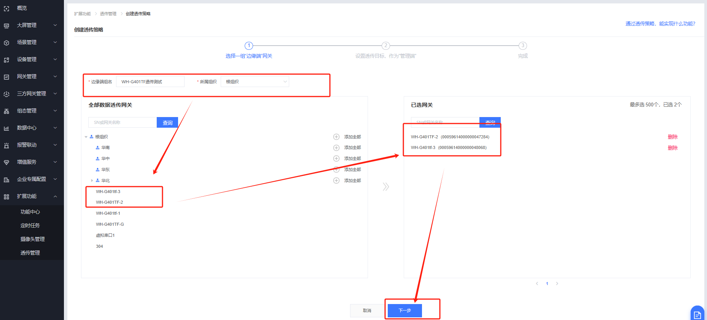Click 查询 in 全部数据透传网关 panel

point(167,122)
